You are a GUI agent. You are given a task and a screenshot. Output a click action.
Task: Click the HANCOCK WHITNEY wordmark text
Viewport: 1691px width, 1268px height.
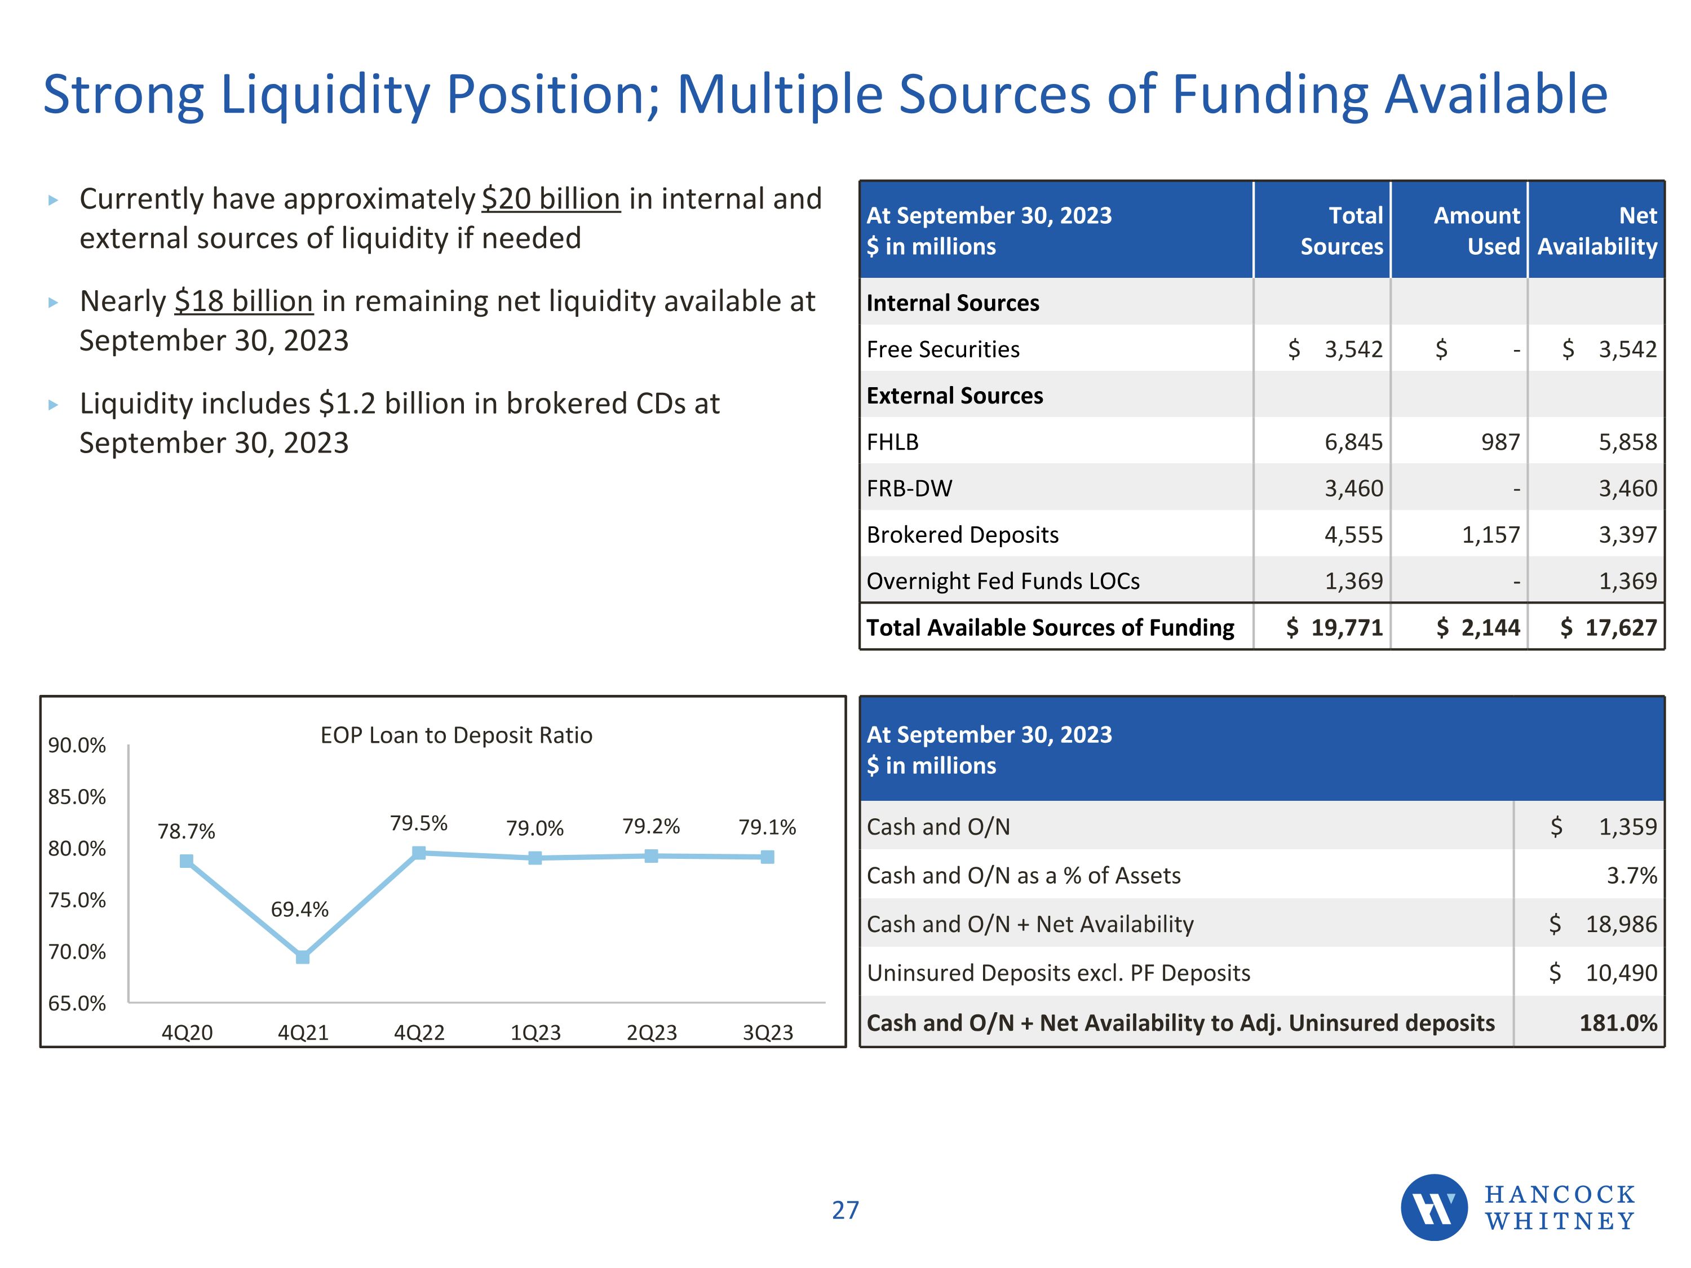point(1560,1208)
